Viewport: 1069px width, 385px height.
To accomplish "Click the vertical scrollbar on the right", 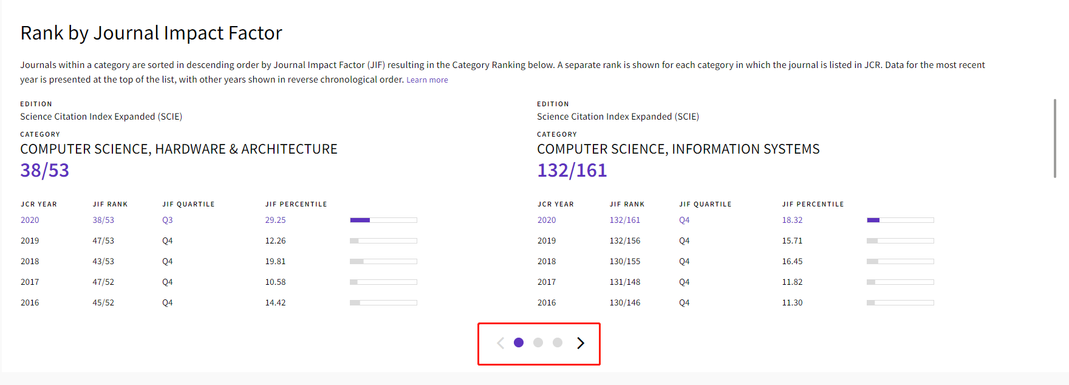I will click(x=1055, y=138).
